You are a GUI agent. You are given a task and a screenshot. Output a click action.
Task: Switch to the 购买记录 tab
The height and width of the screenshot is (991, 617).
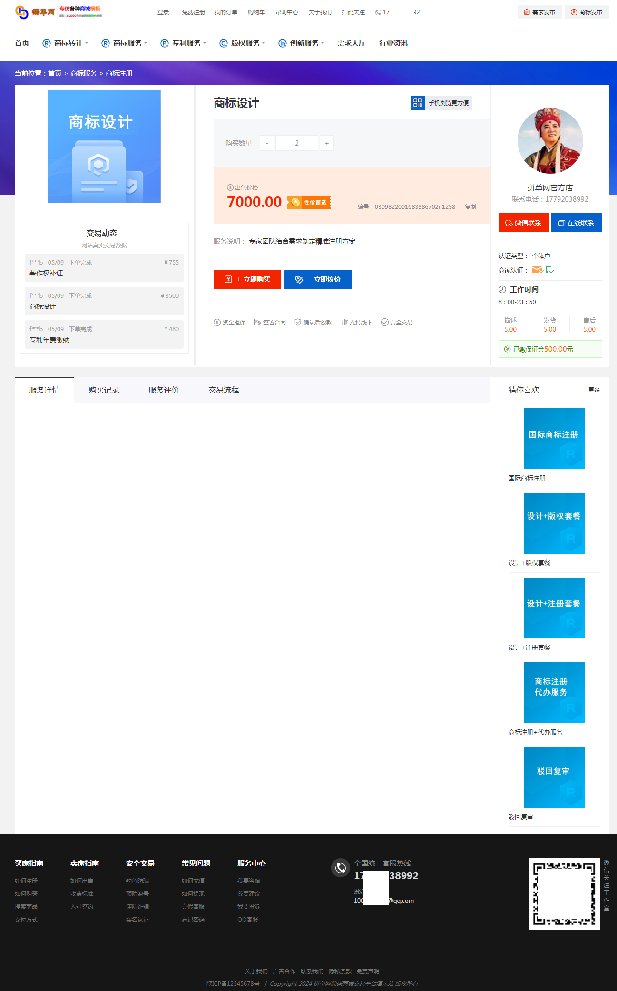(x=104, y=390)
